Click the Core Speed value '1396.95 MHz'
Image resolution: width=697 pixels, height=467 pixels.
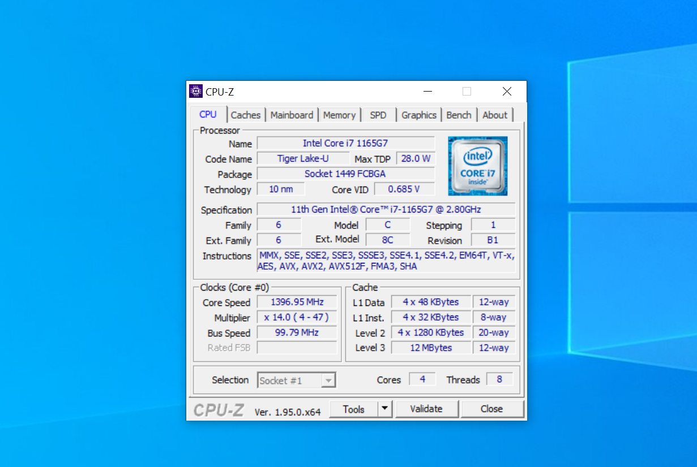coord(297,302)
